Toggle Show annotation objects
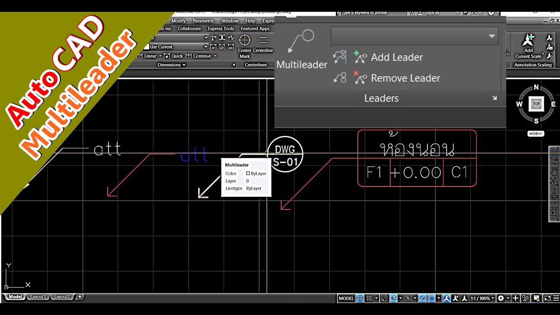The height and width of the screenshot is (315, 560). coord(447,298)
